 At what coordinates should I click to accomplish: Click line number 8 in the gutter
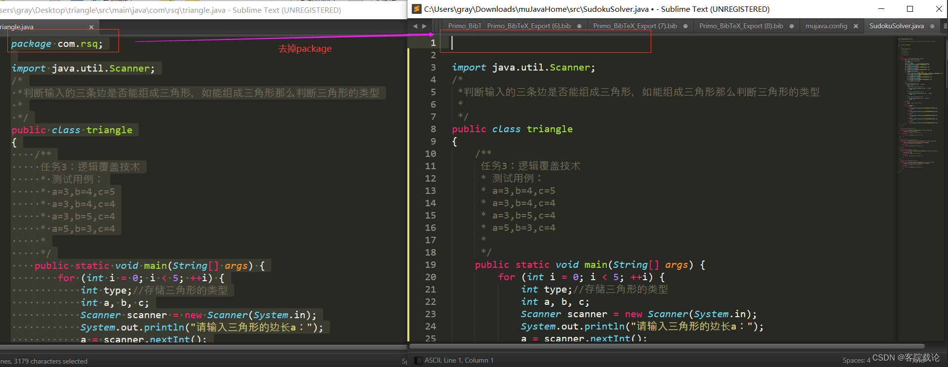433,129
